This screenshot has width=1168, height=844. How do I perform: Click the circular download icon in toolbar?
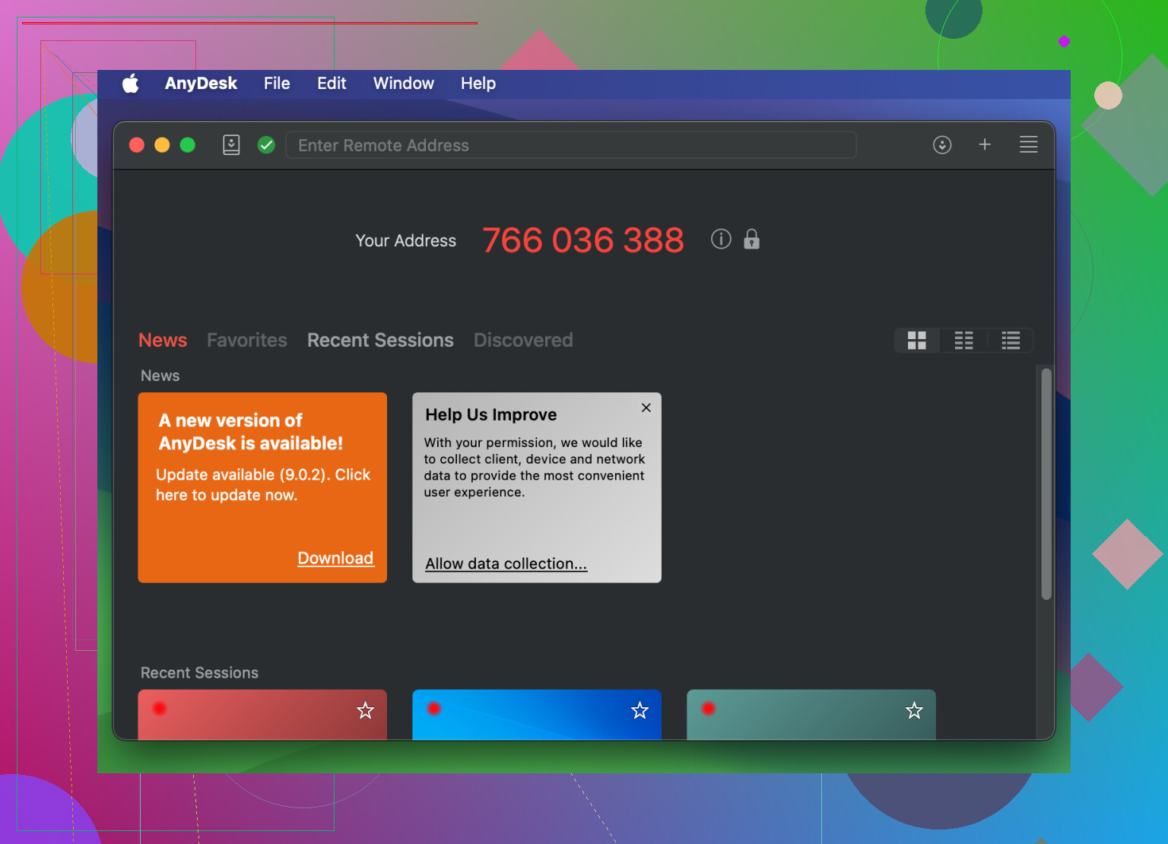pyautogui.click(x=942, y=144)
